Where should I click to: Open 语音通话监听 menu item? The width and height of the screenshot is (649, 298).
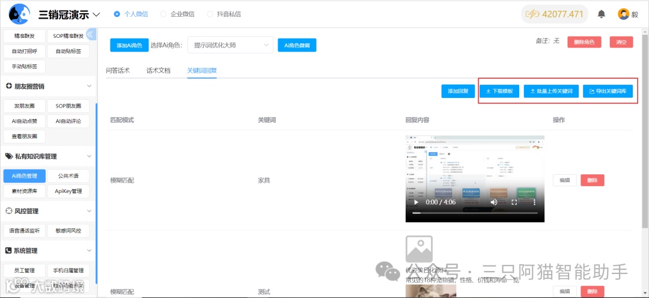point(24,231)
